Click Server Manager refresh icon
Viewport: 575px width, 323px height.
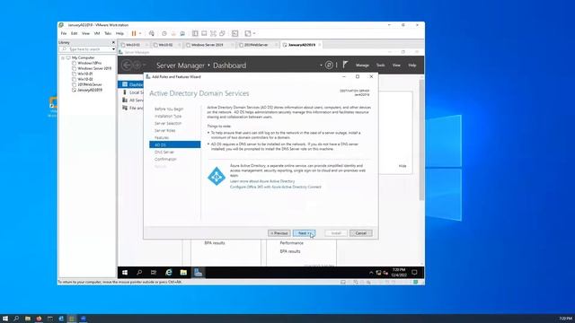(330, 65)
